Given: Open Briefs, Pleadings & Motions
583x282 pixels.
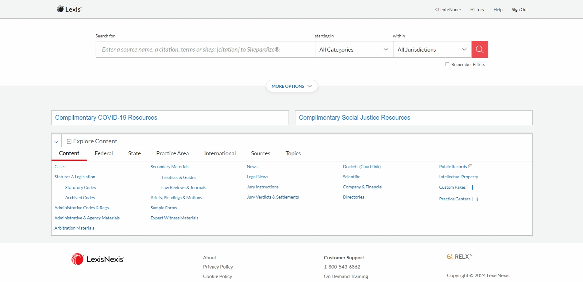Looking at the screenshot, I should point(176,198).
